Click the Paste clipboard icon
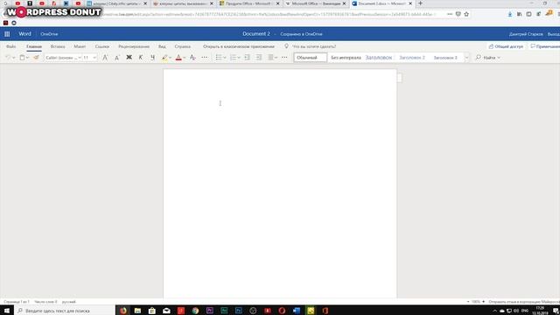The height and width of the screenshot is (315, 560). coord(22,58)
